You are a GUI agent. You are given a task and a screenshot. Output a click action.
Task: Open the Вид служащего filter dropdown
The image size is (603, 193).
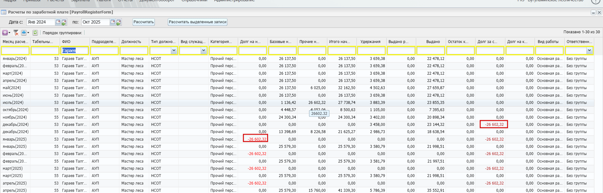pyautogui.click(x=204, y=51)
